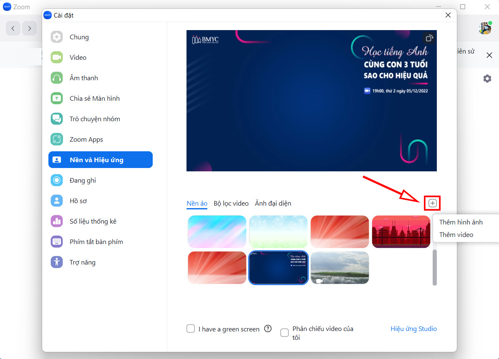
Task: Open the Số liệu thống kê chart icon
Action: coord(57,221)
